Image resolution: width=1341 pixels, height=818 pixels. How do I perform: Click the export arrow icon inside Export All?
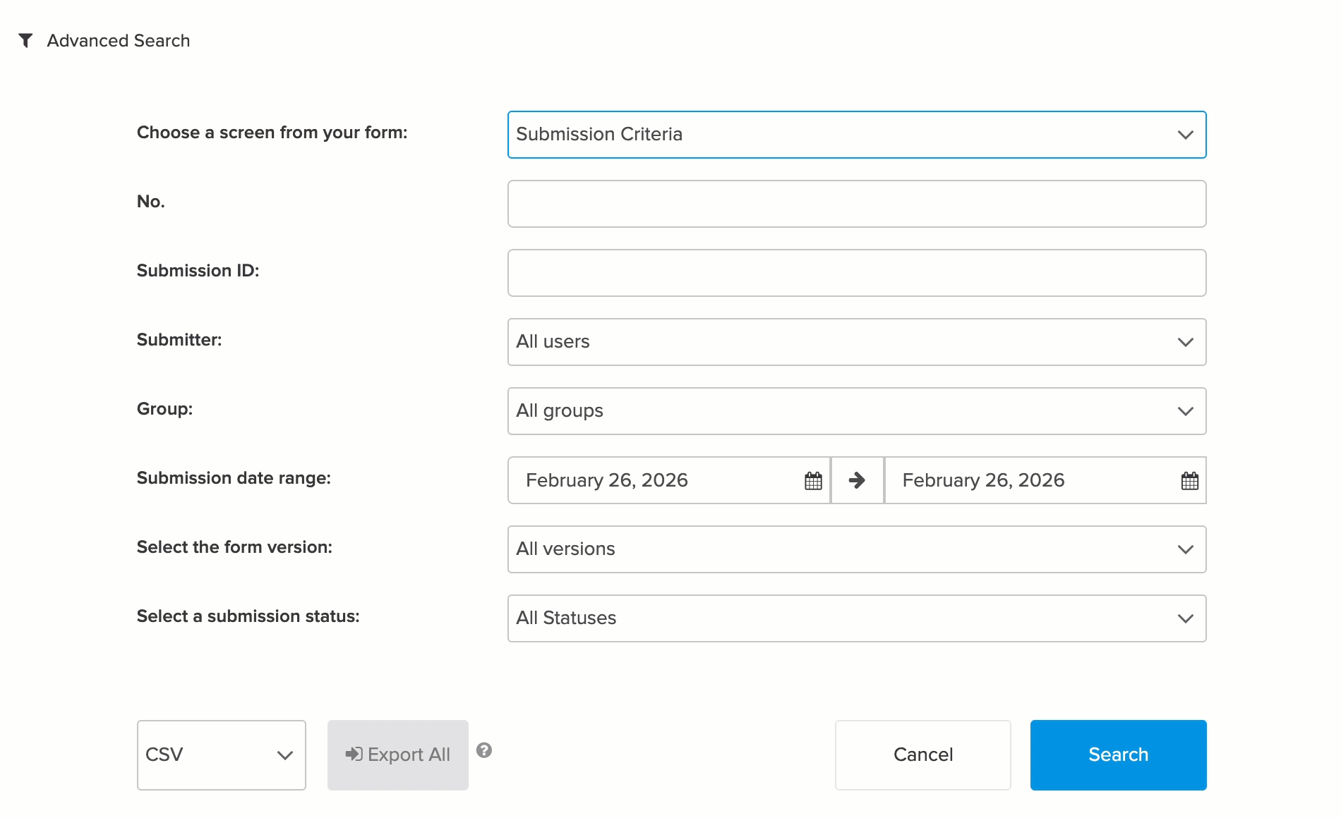click(354, 755)
